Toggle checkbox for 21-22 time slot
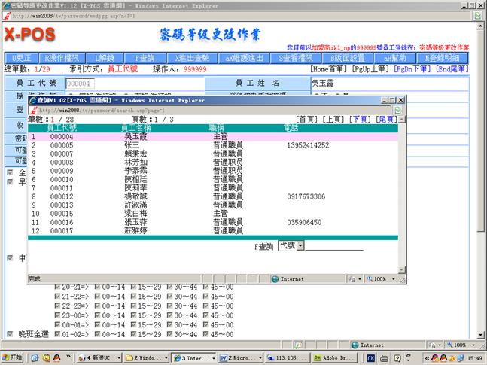This screenshot has width=487, height=365. 57,297
